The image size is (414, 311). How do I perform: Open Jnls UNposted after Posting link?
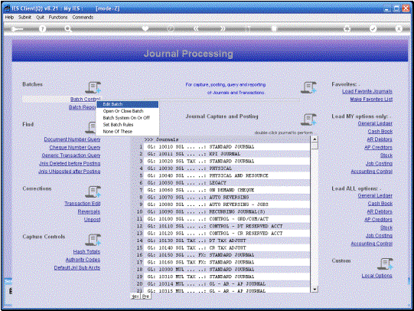pos(69,172)
